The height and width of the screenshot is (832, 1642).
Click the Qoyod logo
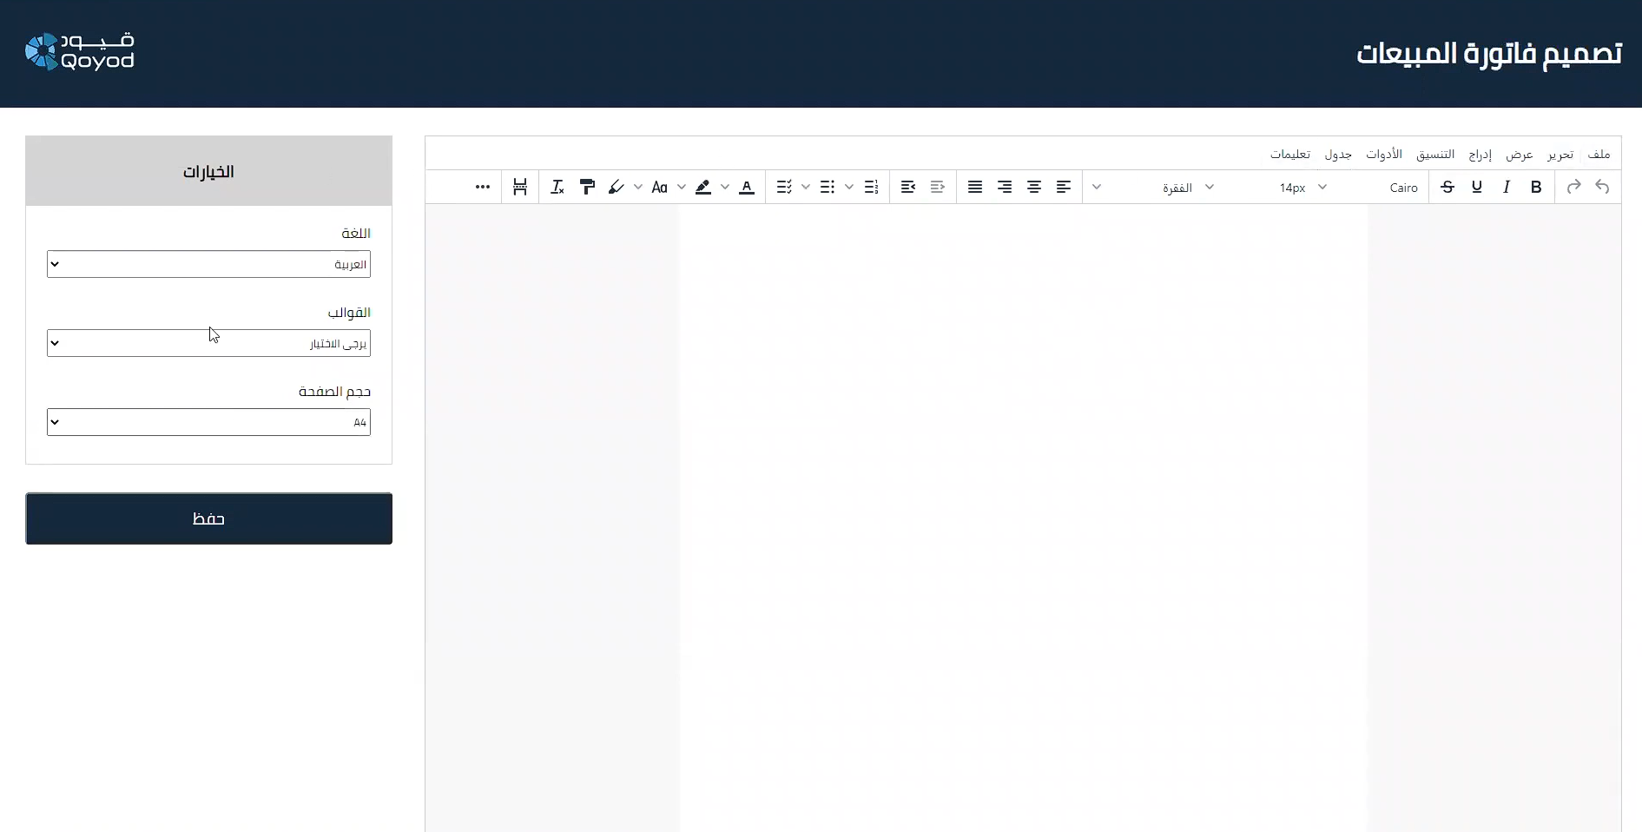(x=80, y=52)
